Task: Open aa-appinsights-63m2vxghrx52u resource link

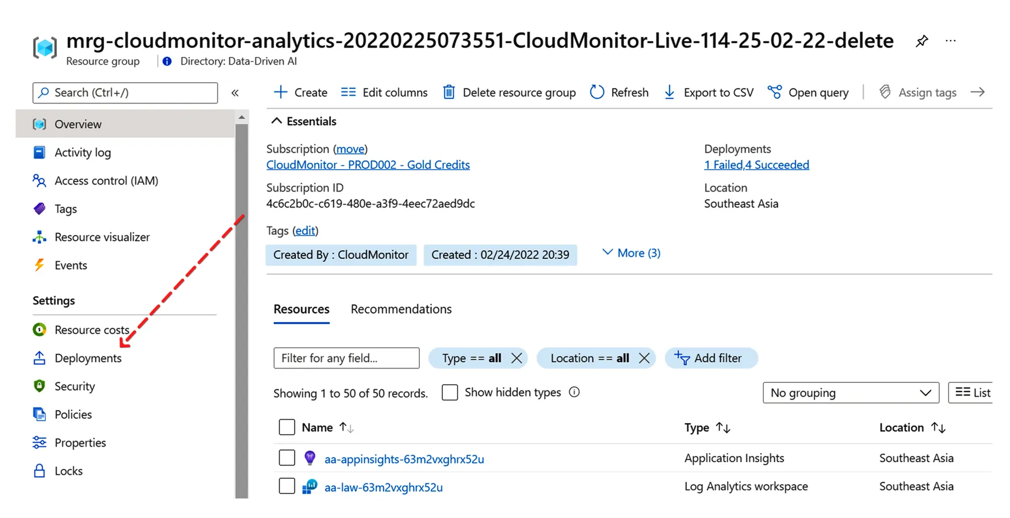Action: pos(404,459)
